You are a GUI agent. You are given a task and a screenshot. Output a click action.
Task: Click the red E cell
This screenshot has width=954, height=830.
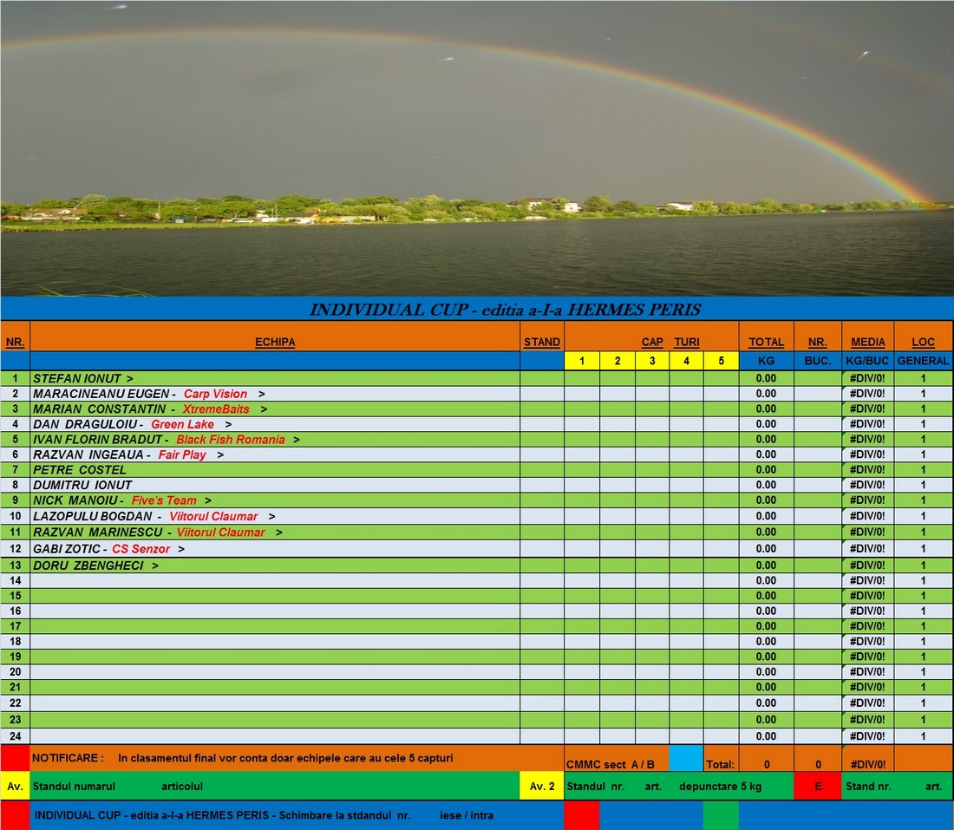(818, 787)
